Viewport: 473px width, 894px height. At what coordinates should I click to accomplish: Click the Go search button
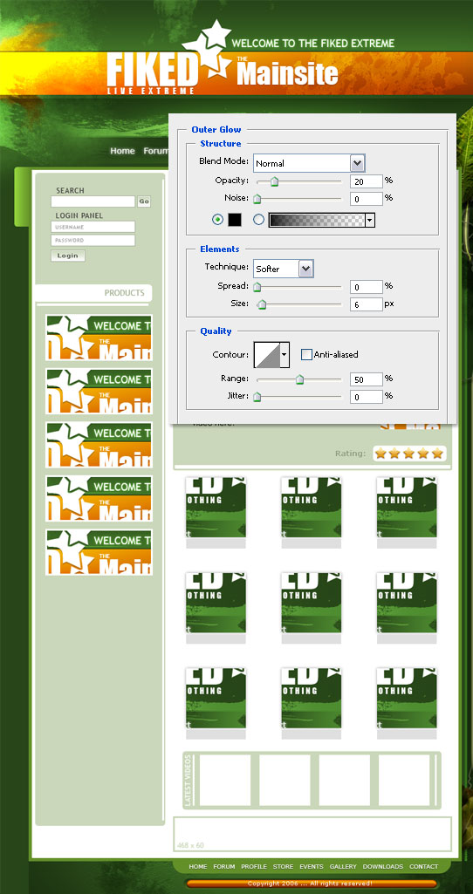pos(144,201)
